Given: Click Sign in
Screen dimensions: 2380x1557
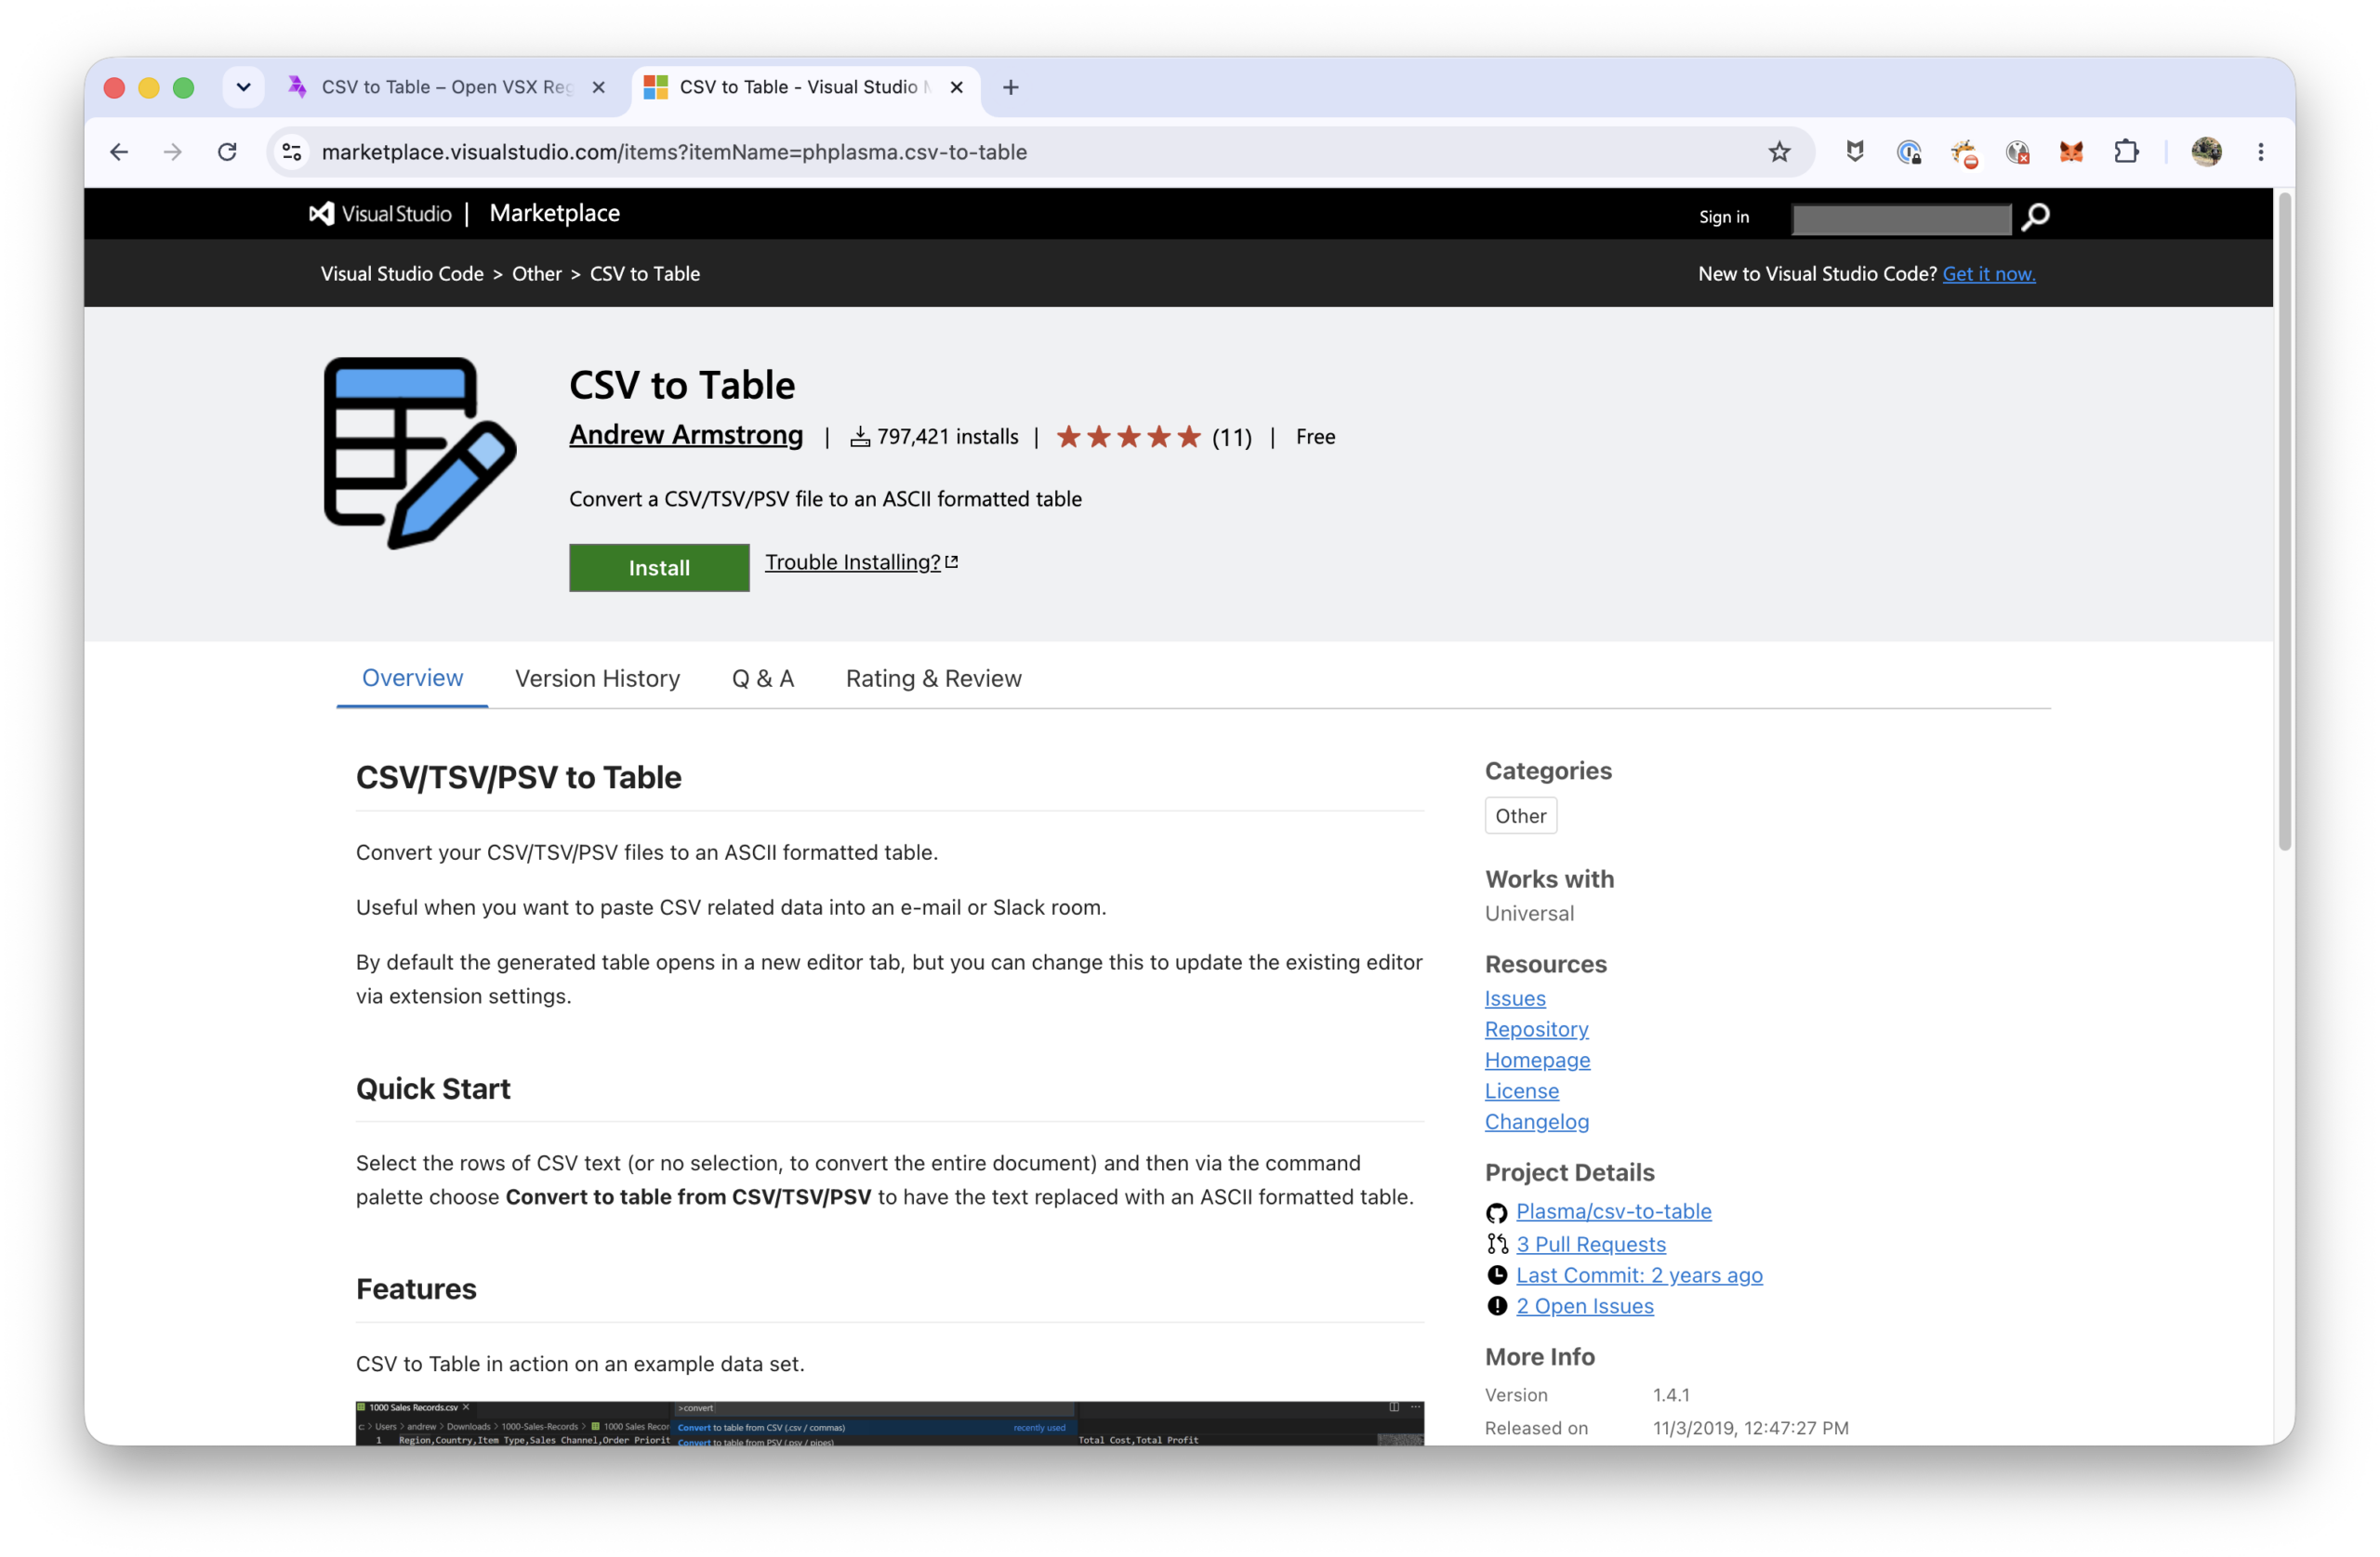Looking at the screenshot, I should [x=1724, y=217].
